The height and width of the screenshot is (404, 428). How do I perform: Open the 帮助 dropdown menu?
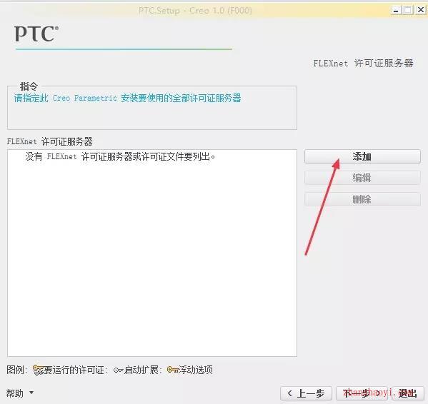[20, 393]
